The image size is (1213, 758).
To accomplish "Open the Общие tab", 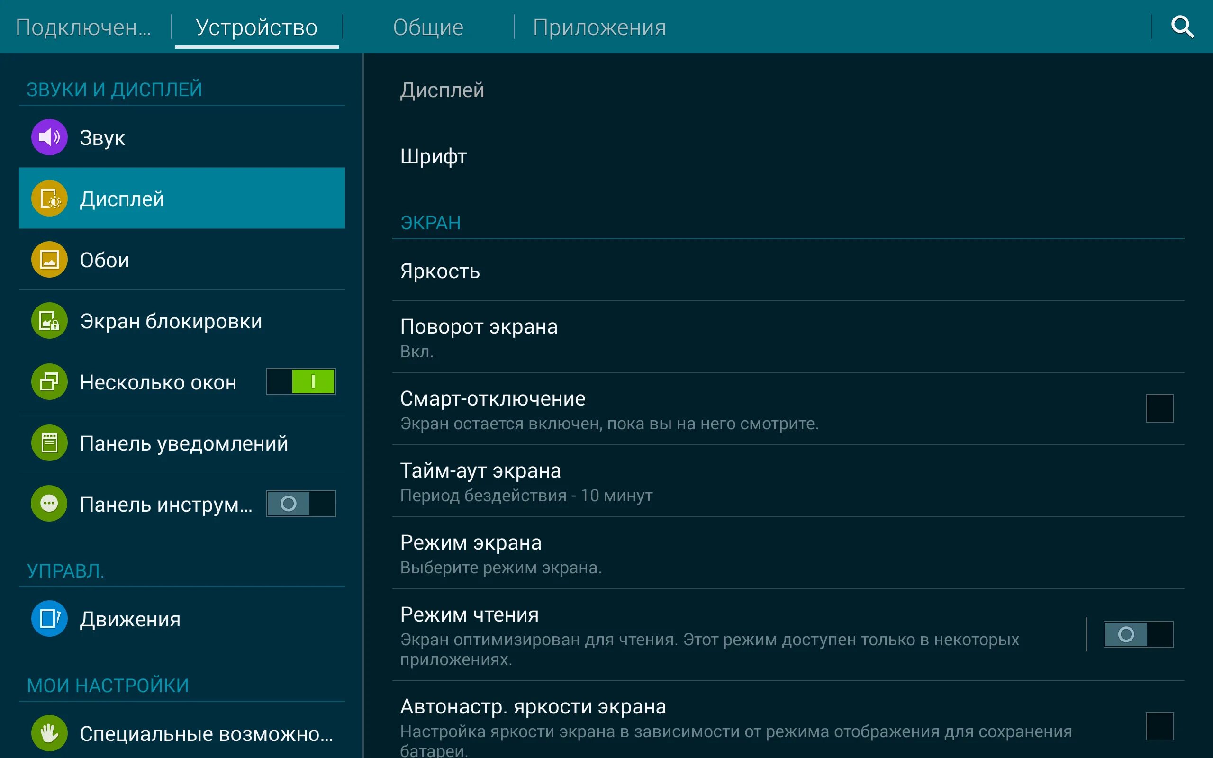I will pos(428,27).
